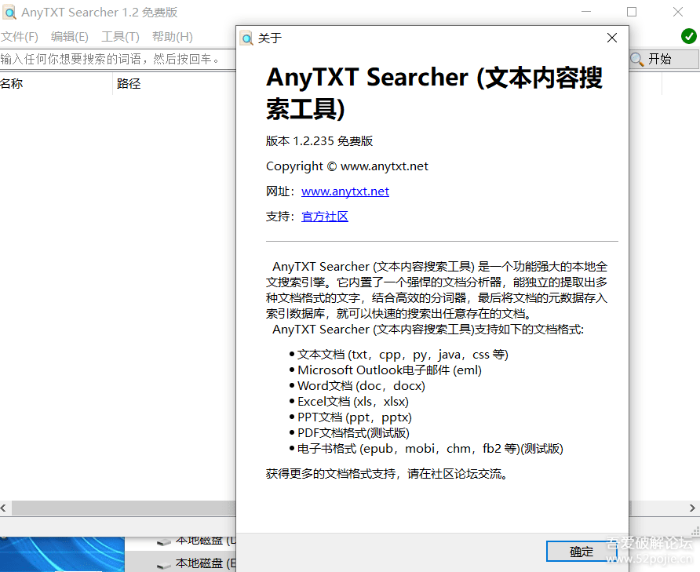Image resolution: width=700 pixels, height=572 pixels.
Task: Click the version text 版本 1.2.235 免费版
Action: (319, 141)
